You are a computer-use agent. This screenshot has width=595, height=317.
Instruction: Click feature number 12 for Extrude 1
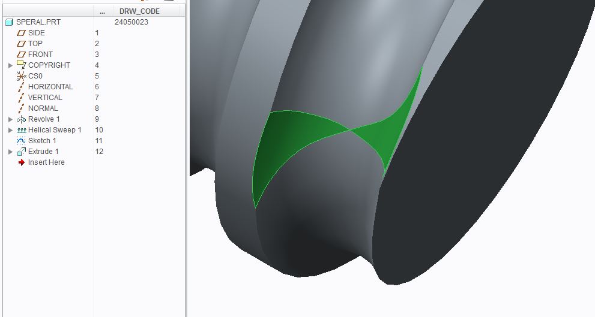tap(99, 152)
